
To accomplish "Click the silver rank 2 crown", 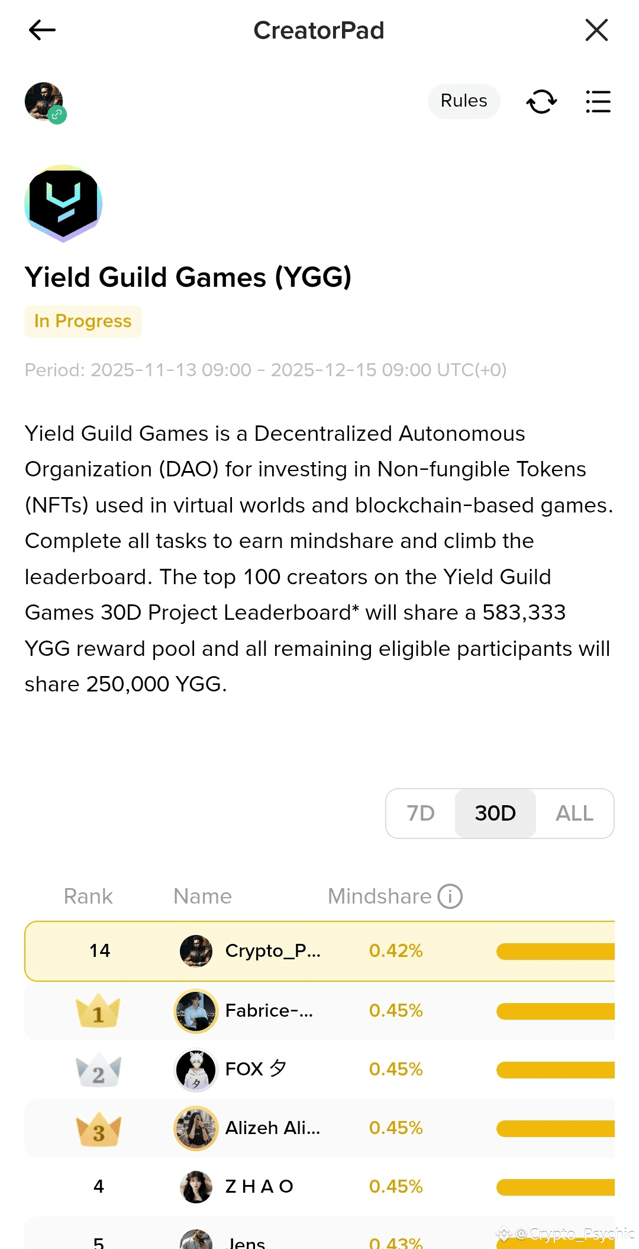I will click(98, 1070).
